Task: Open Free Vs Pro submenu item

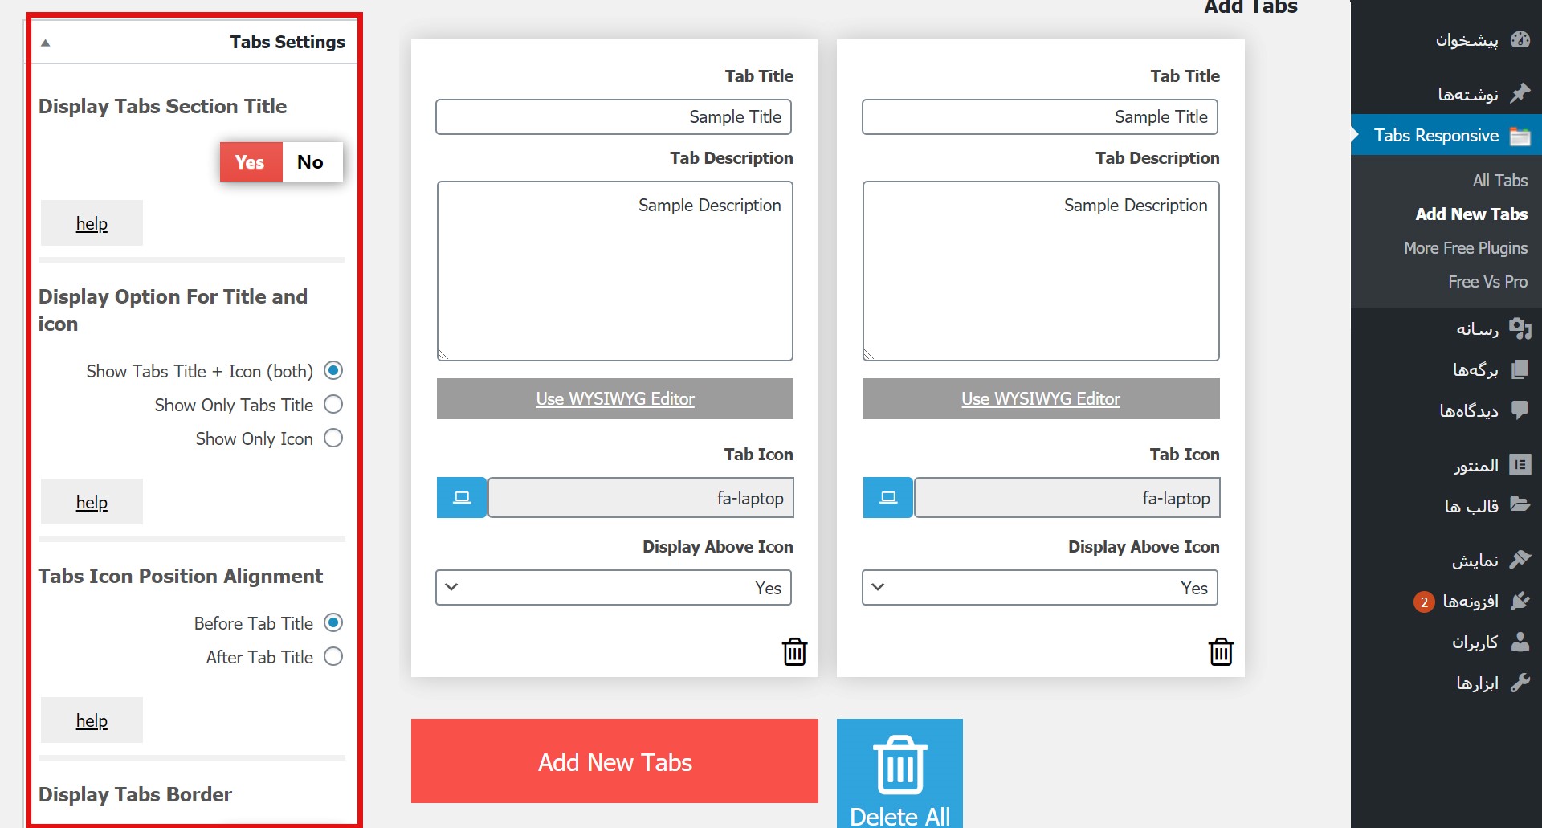Action: pyautogui.click(x=1487, y=282)
